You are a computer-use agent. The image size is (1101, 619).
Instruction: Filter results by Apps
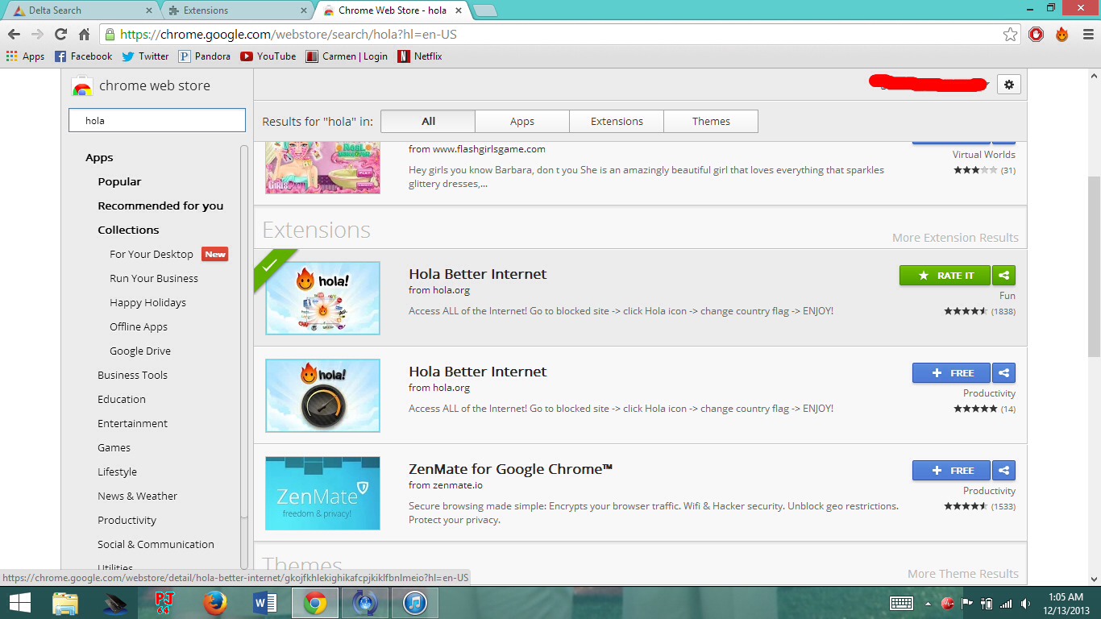click(x=522, y=121)
